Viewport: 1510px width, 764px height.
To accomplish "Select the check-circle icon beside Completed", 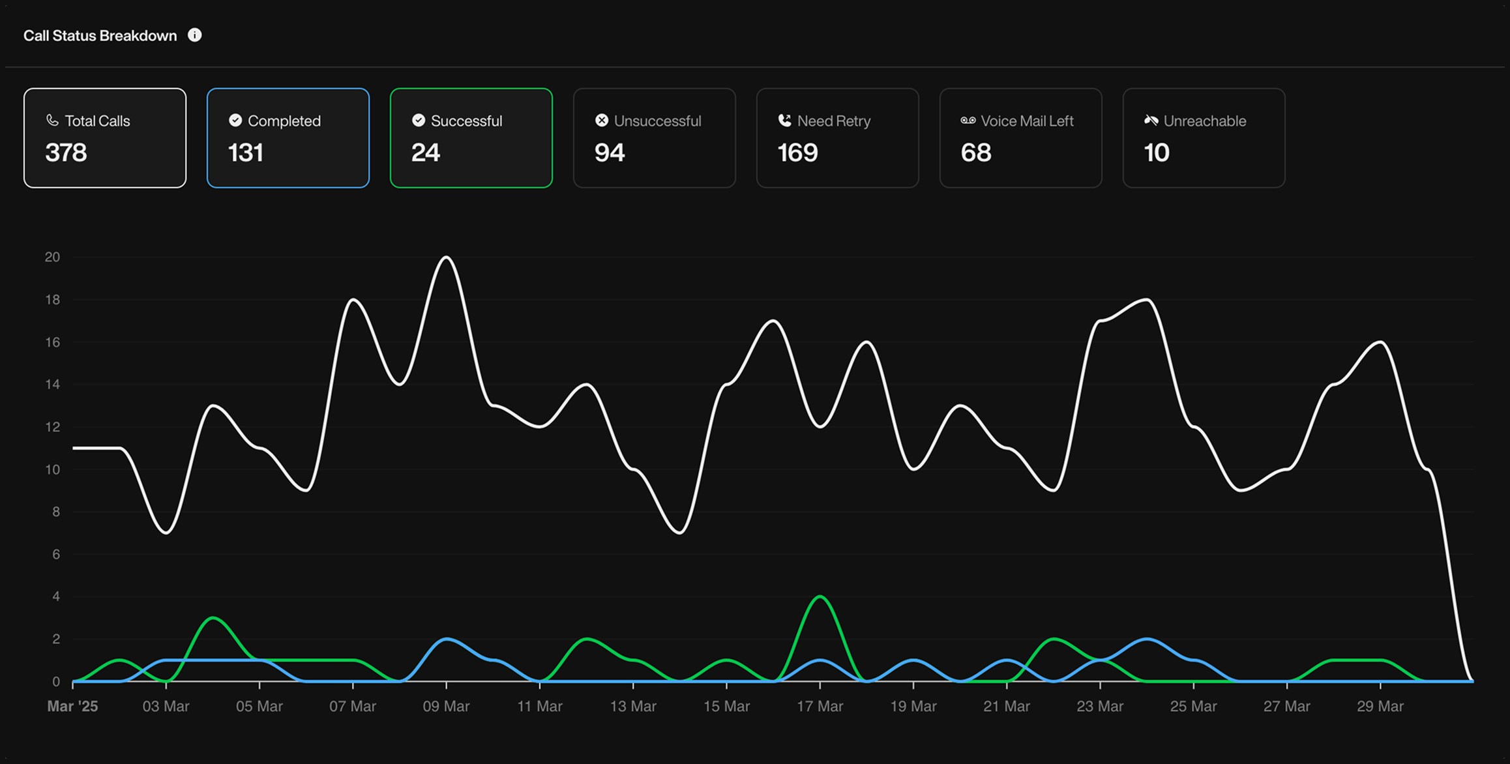I will (235, 120).
